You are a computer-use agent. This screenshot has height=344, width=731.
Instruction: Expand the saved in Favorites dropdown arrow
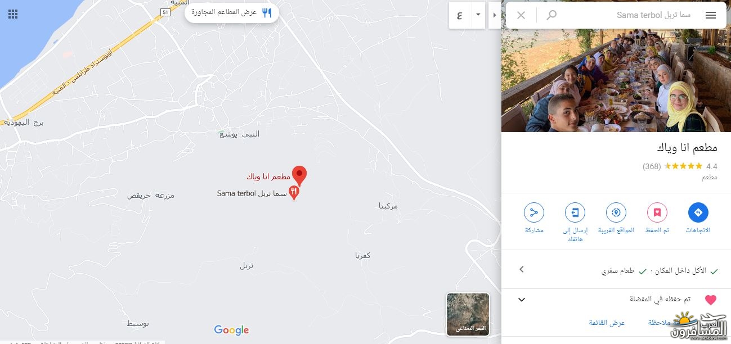click(x=522, y=300)
